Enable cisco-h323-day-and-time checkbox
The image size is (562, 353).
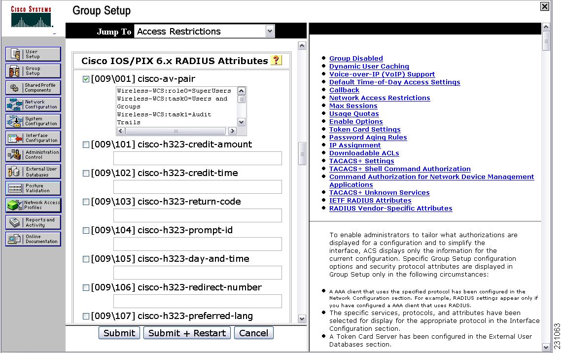point(86,259)
